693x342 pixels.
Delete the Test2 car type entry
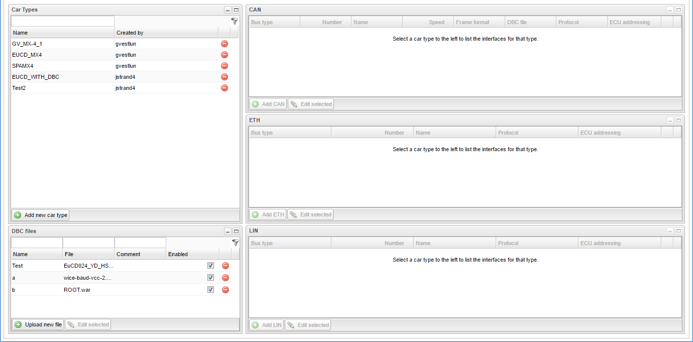[224, 88]
